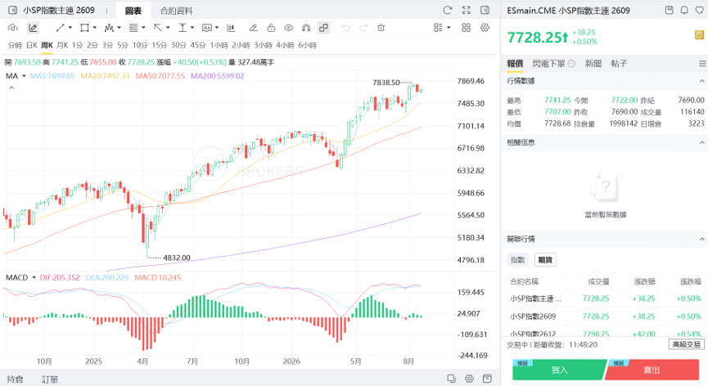Select the parallel lines Fibonacci tool
The width and height of the screenshot is (708, 386).
pos(133,28)
